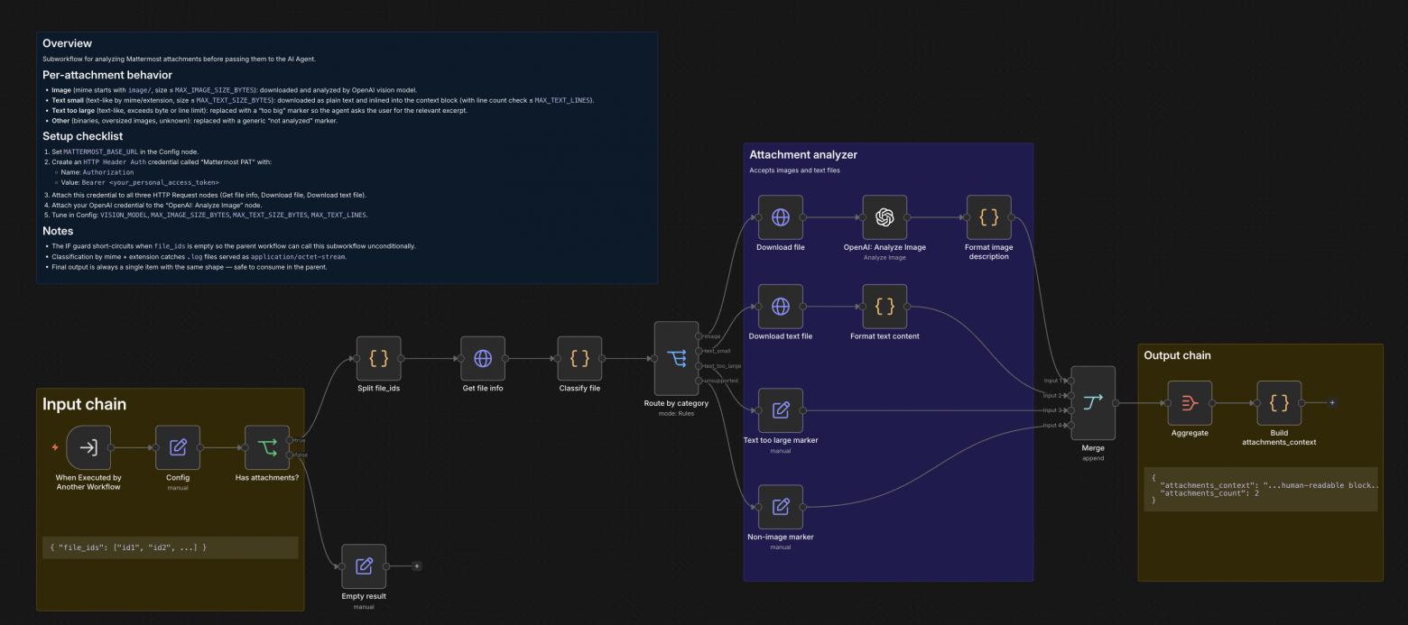Click the 'Input chain' sticky title
Screen dimensions: 1408x625
[x=85, y=404]
